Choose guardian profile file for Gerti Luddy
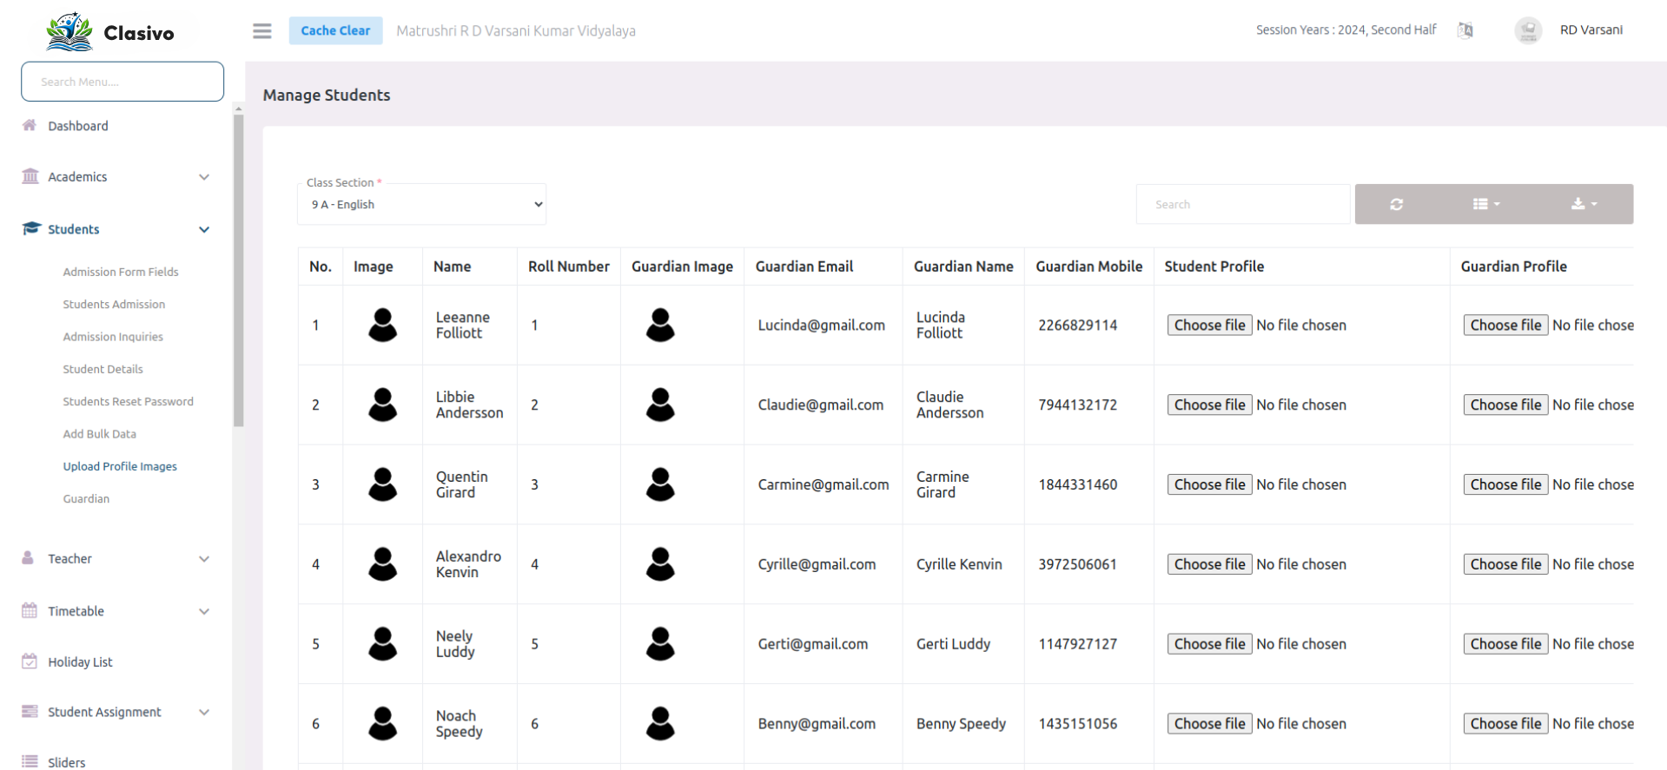1667x770 pixels. (1505, 644)
